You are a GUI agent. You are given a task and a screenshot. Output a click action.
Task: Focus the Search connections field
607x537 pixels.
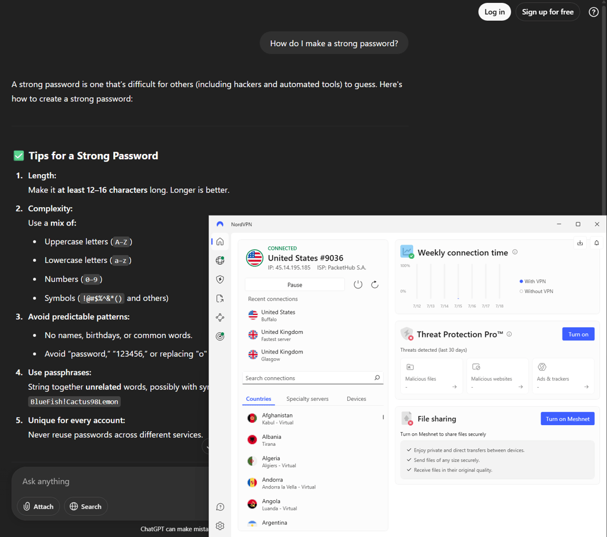pos(313,378)
